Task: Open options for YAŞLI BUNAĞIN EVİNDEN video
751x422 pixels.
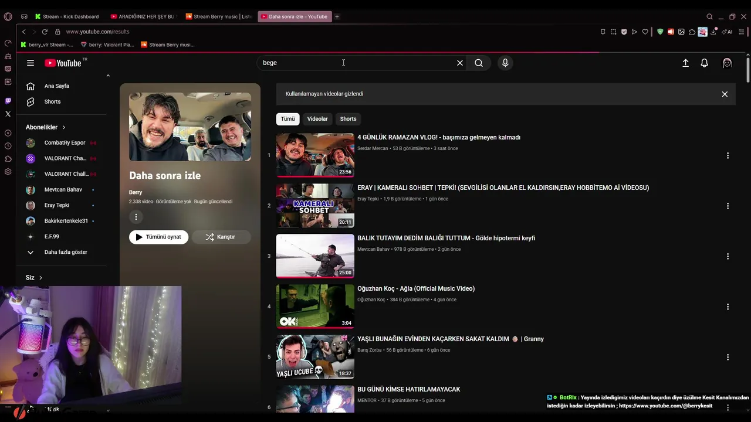Action: pos(728,357)
